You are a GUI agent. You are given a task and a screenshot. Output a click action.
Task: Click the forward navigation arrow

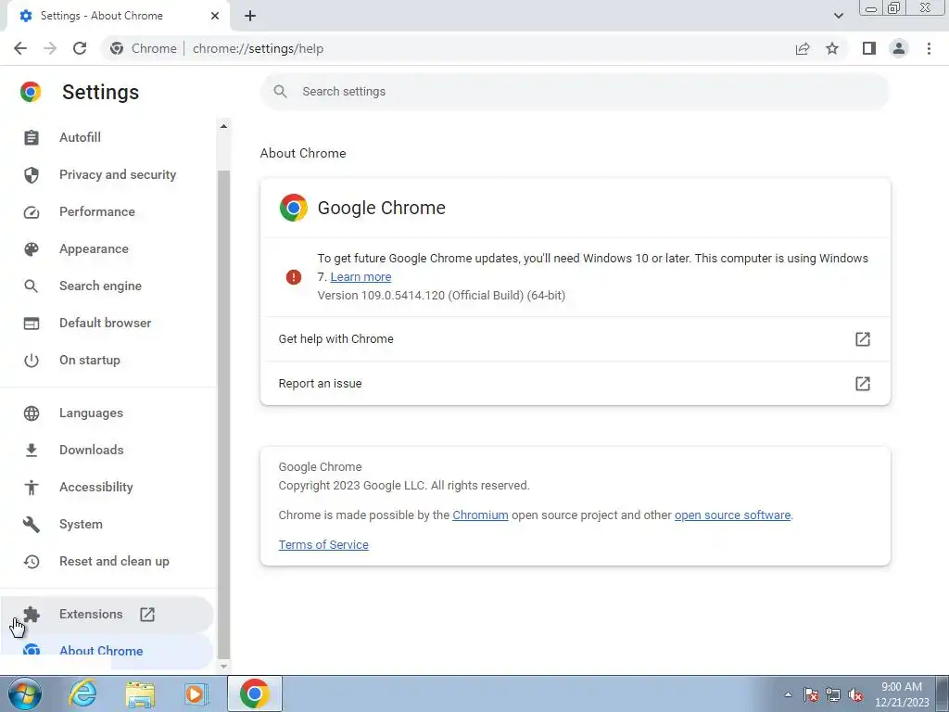[50, 48]
